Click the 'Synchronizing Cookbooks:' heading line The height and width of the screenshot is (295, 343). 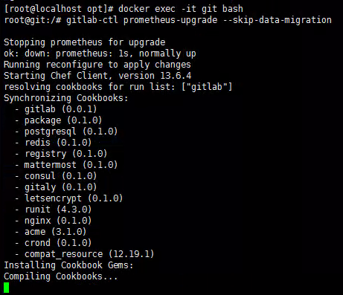[x=66, y=98]
